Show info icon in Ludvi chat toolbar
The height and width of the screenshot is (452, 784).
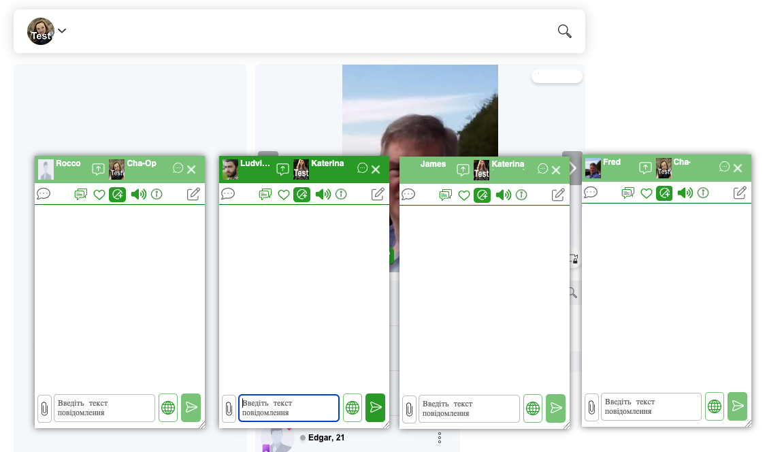click(341, 194)
